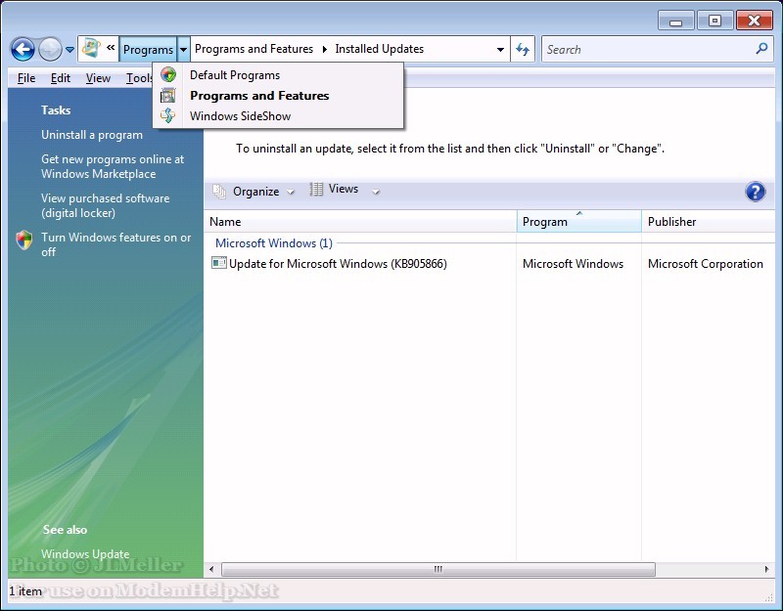The image size is (783, 611).
Task: Expand the Views dropdown arrow
Action: (376, 192)
